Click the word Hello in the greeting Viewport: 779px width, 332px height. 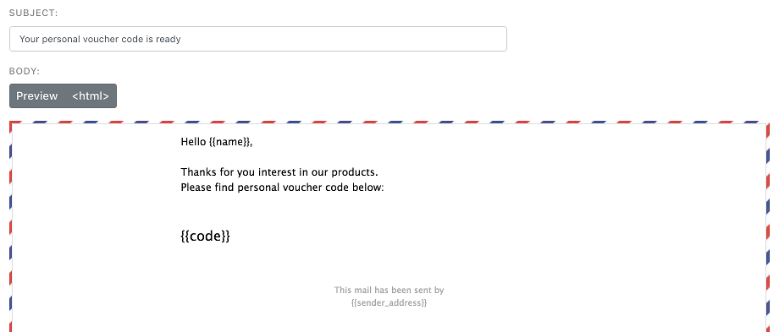coord(193,142)
